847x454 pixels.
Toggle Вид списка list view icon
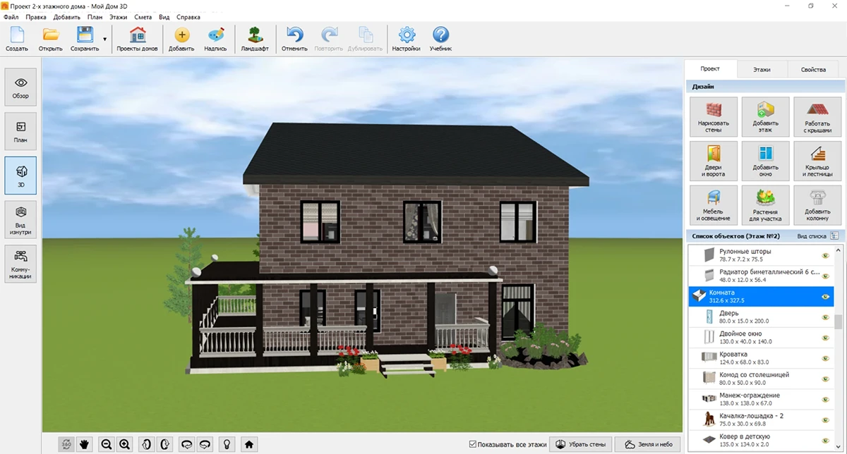(x=834, y=235)
